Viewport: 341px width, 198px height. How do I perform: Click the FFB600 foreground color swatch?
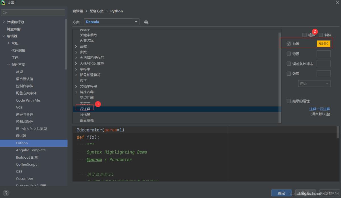[323, 44]
